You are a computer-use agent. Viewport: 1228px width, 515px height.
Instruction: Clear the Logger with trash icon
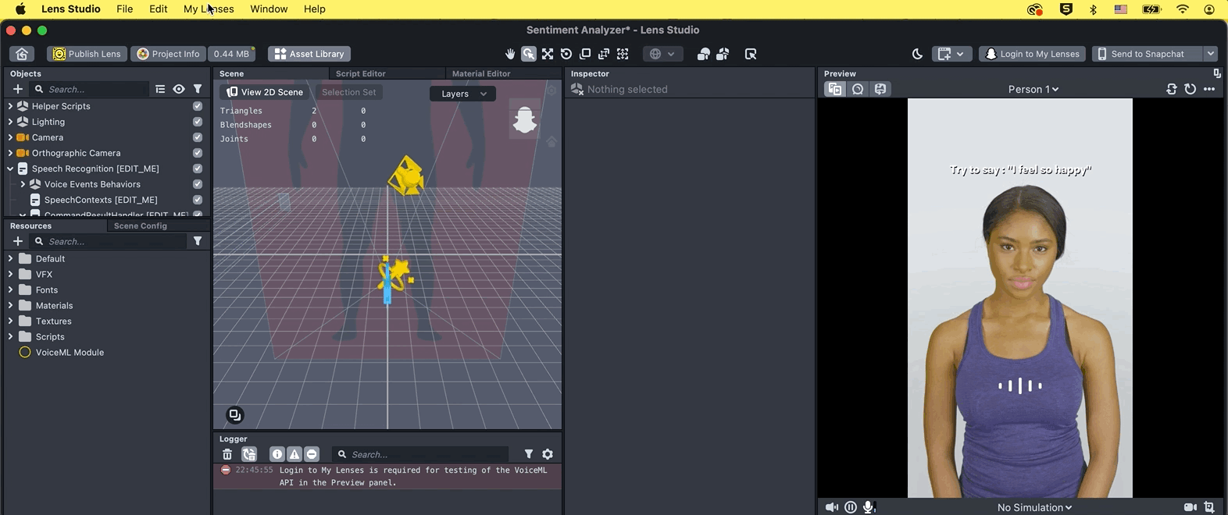(227, 454)
